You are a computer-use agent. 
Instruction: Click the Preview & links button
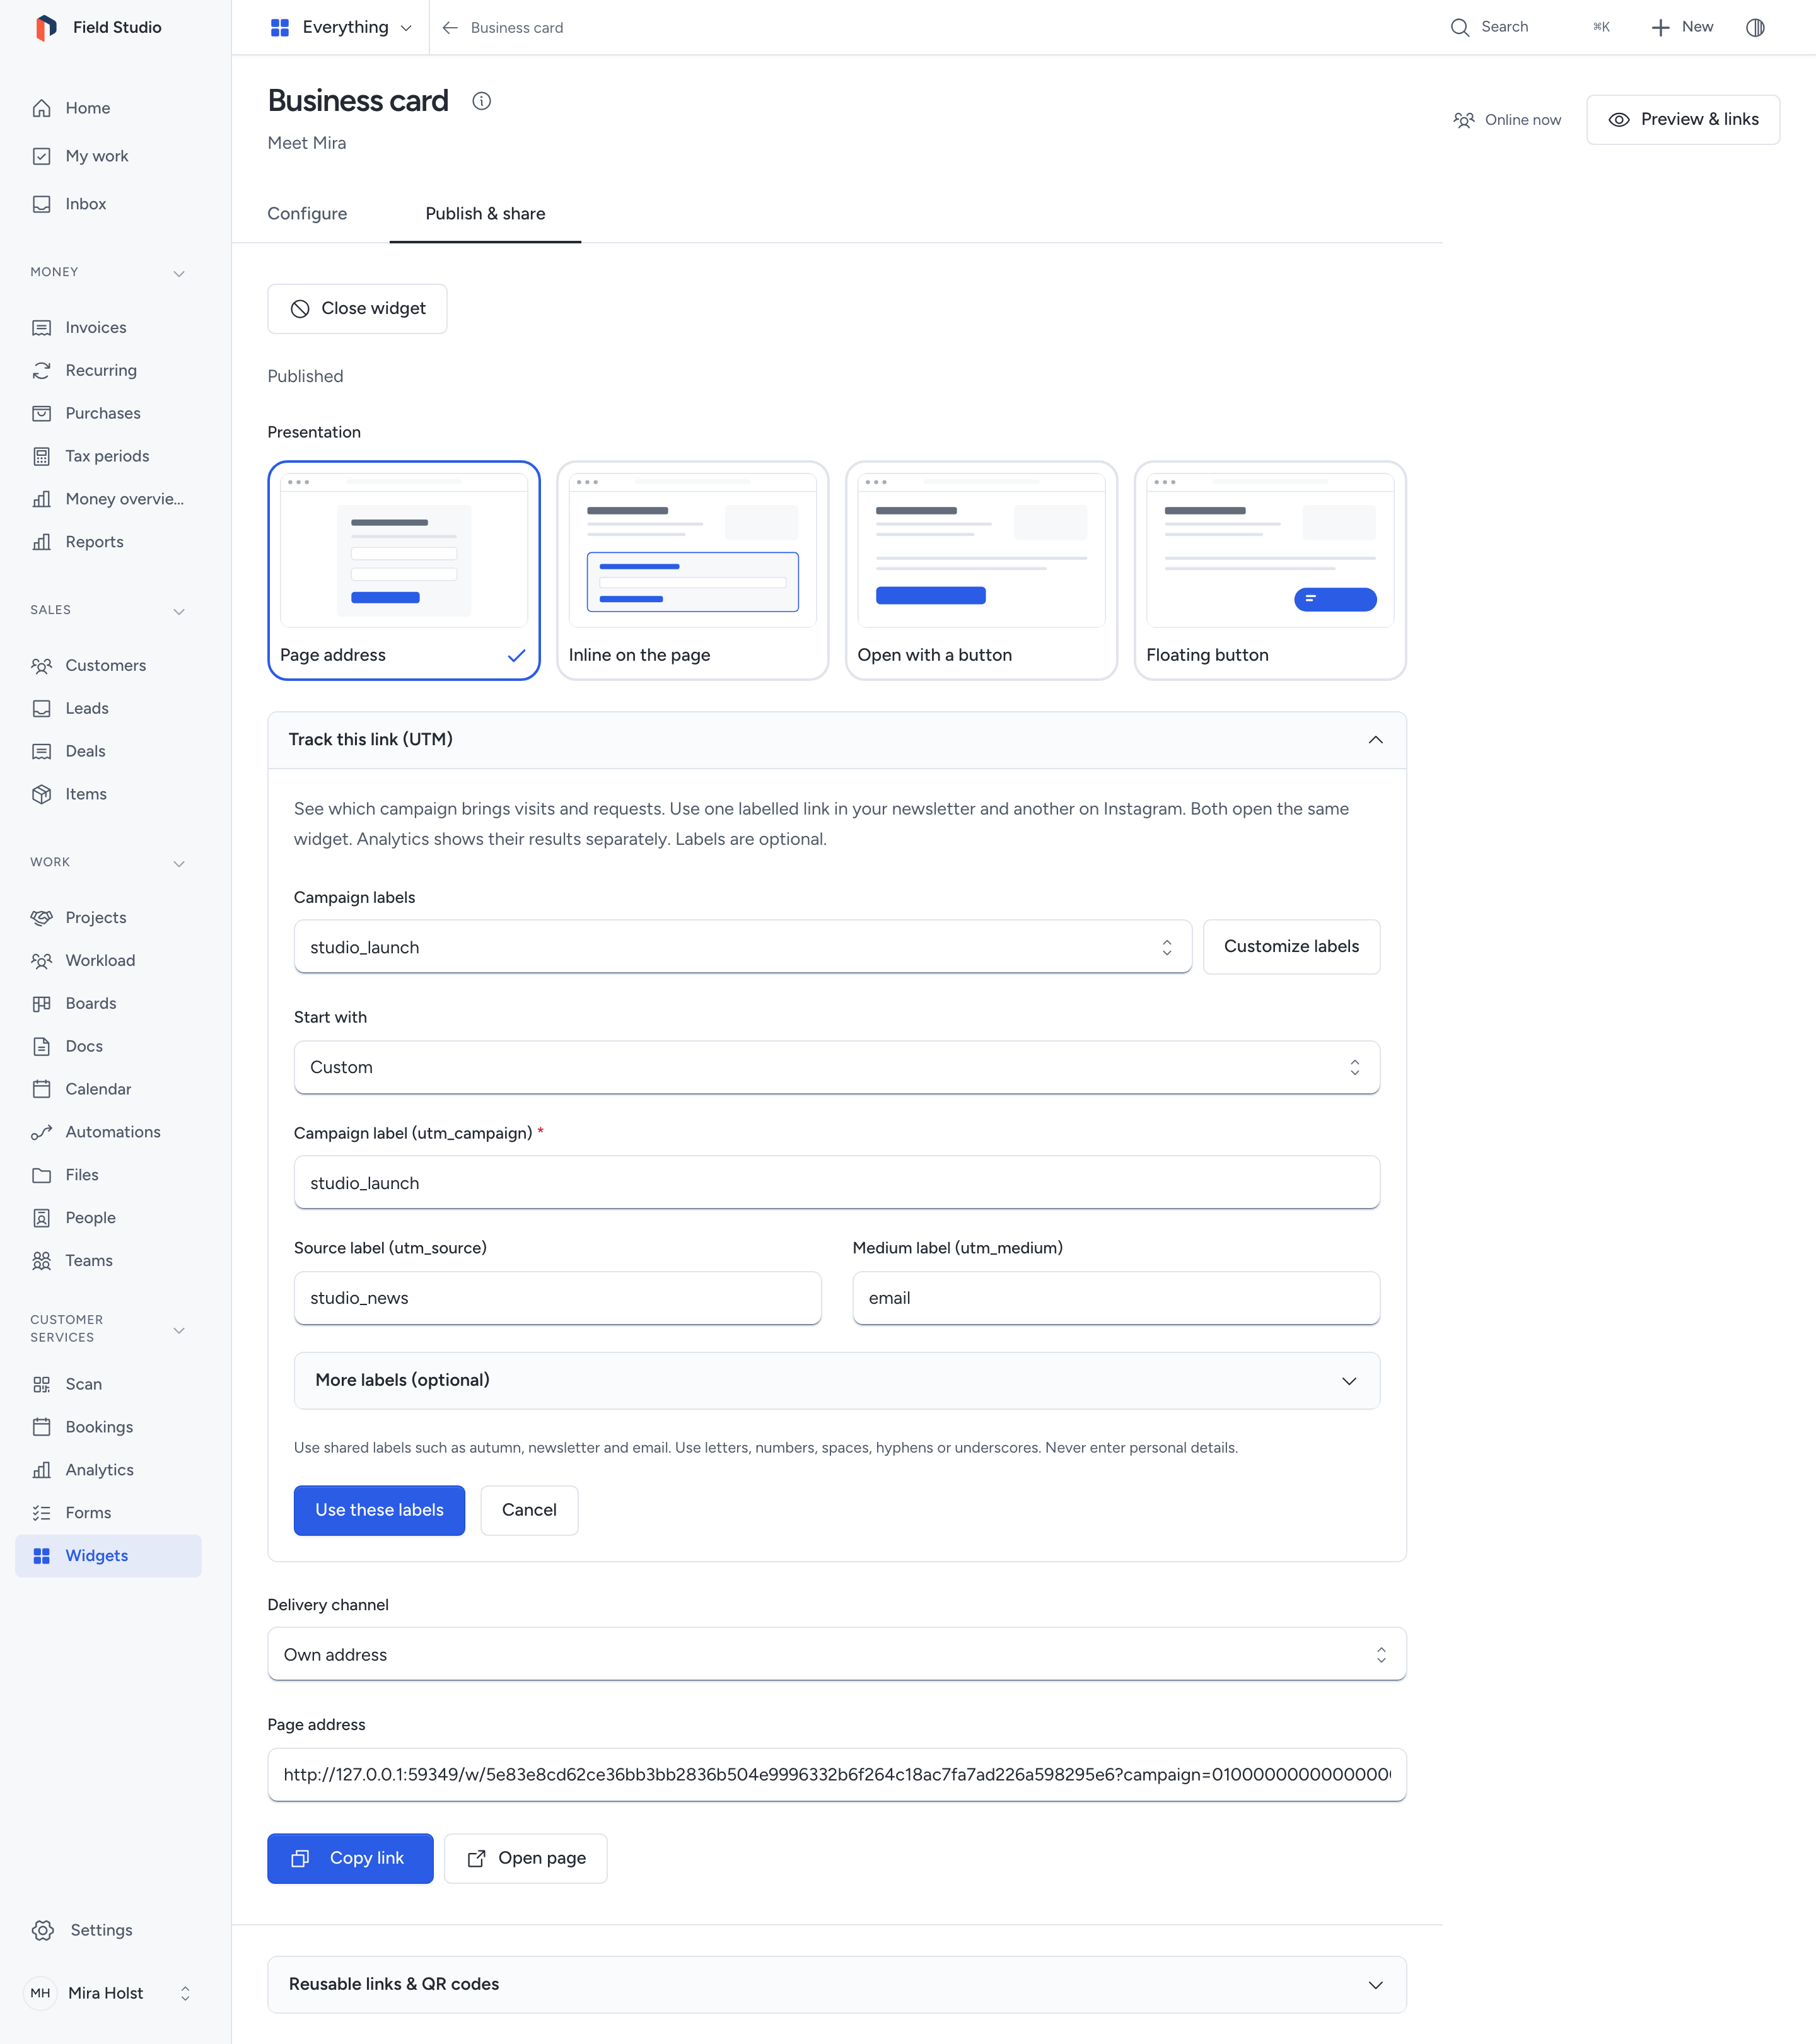pos(1683,119)
